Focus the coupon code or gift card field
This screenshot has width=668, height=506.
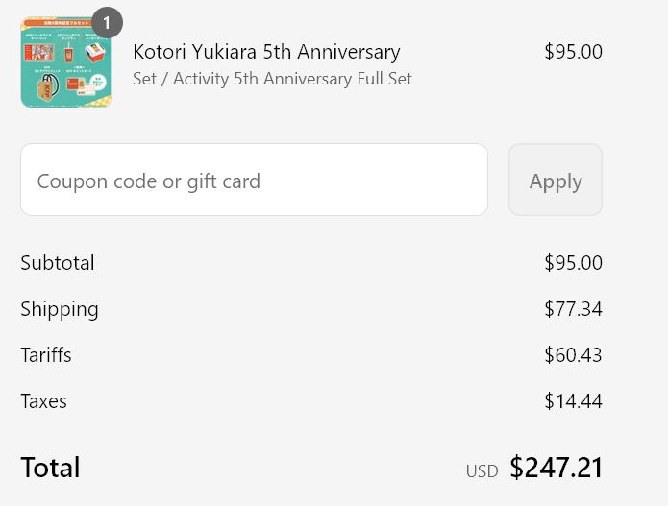(x=254, y=180)
